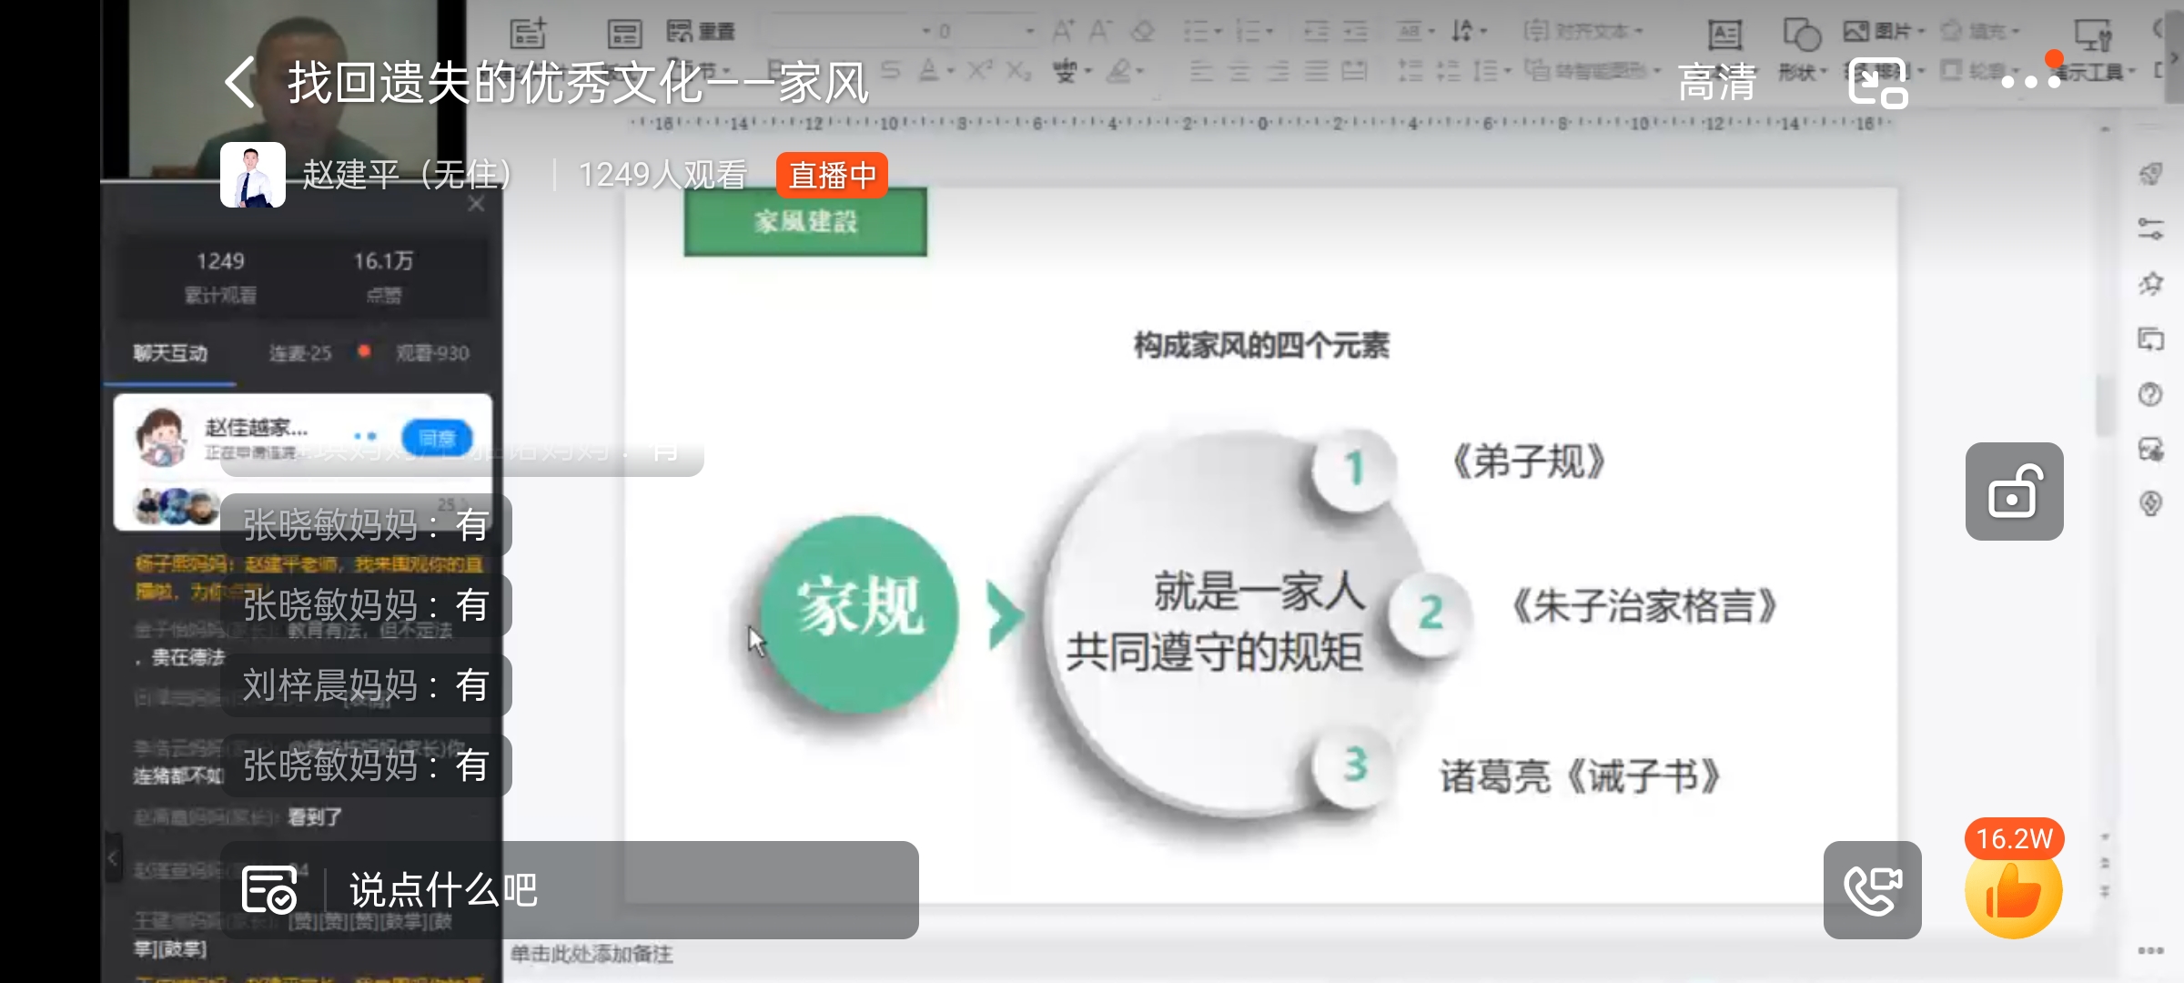This screenshot has height=983, width=2184.
Task: Open the sticker picker next to comment box
Action: point(268,890)
